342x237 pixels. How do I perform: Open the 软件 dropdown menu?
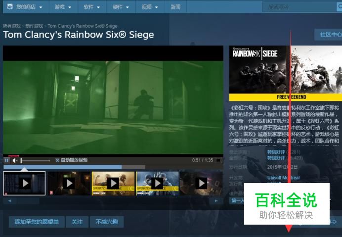pyautogui.click(x=92, y=7)
